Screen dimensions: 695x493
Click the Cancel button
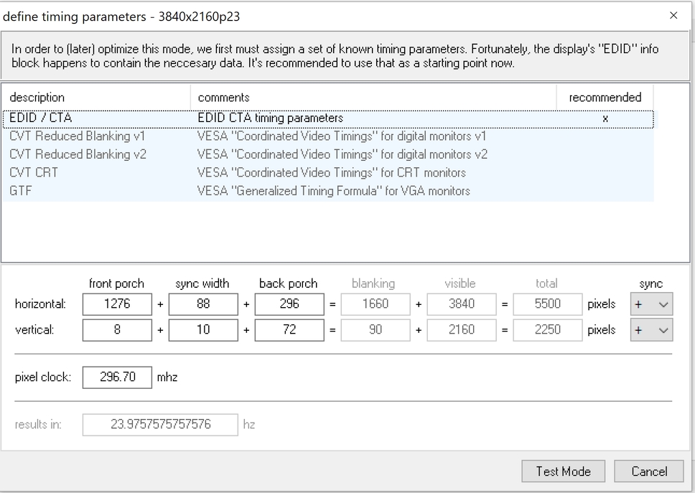tap(649, 471)
